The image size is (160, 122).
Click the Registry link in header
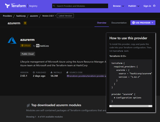(x=33, y=6)
